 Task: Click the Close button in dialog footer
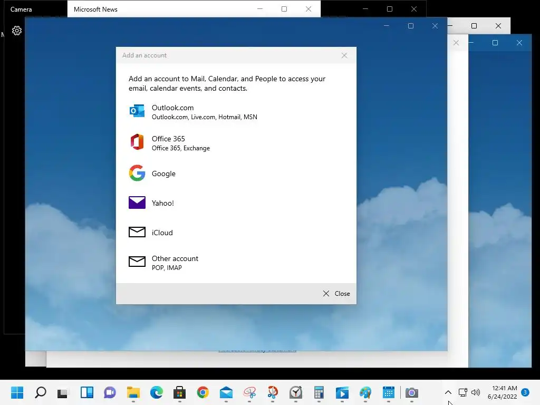tap(336, 293)
